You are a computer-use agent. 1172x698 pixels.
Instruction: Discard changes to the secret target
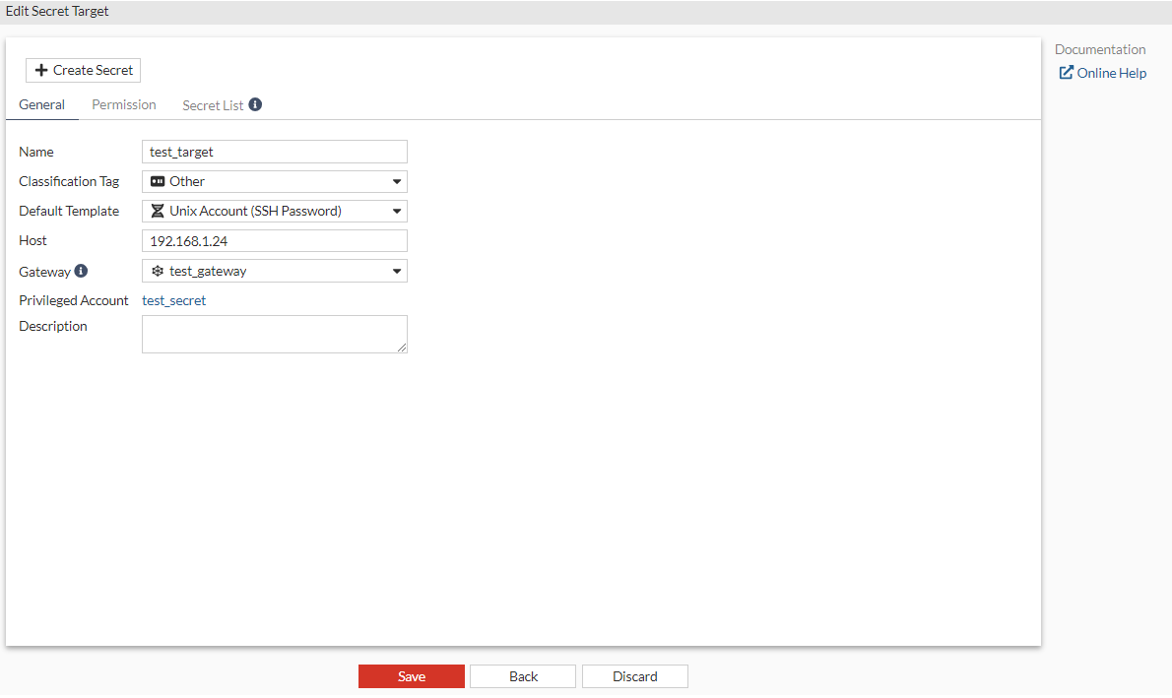[634, 676]
